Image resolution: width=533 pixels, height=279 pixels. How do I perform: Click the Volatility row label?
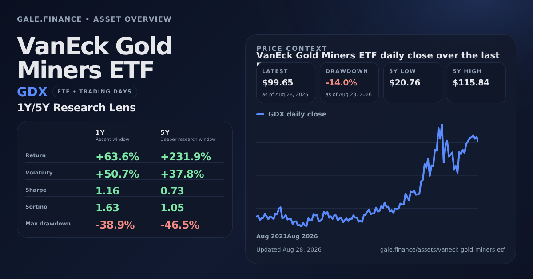(x=39, y=173)
